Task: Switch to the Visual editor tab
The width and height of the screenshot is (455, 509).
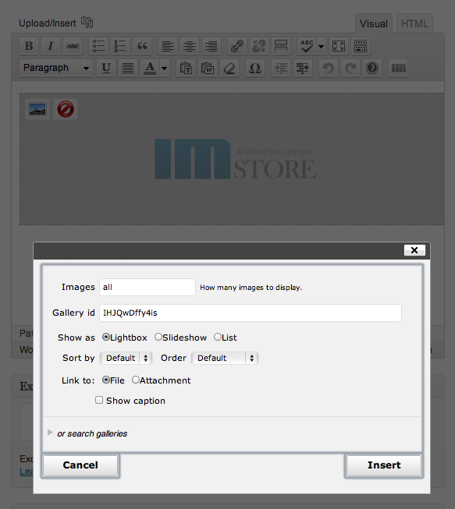Action: 373,23
